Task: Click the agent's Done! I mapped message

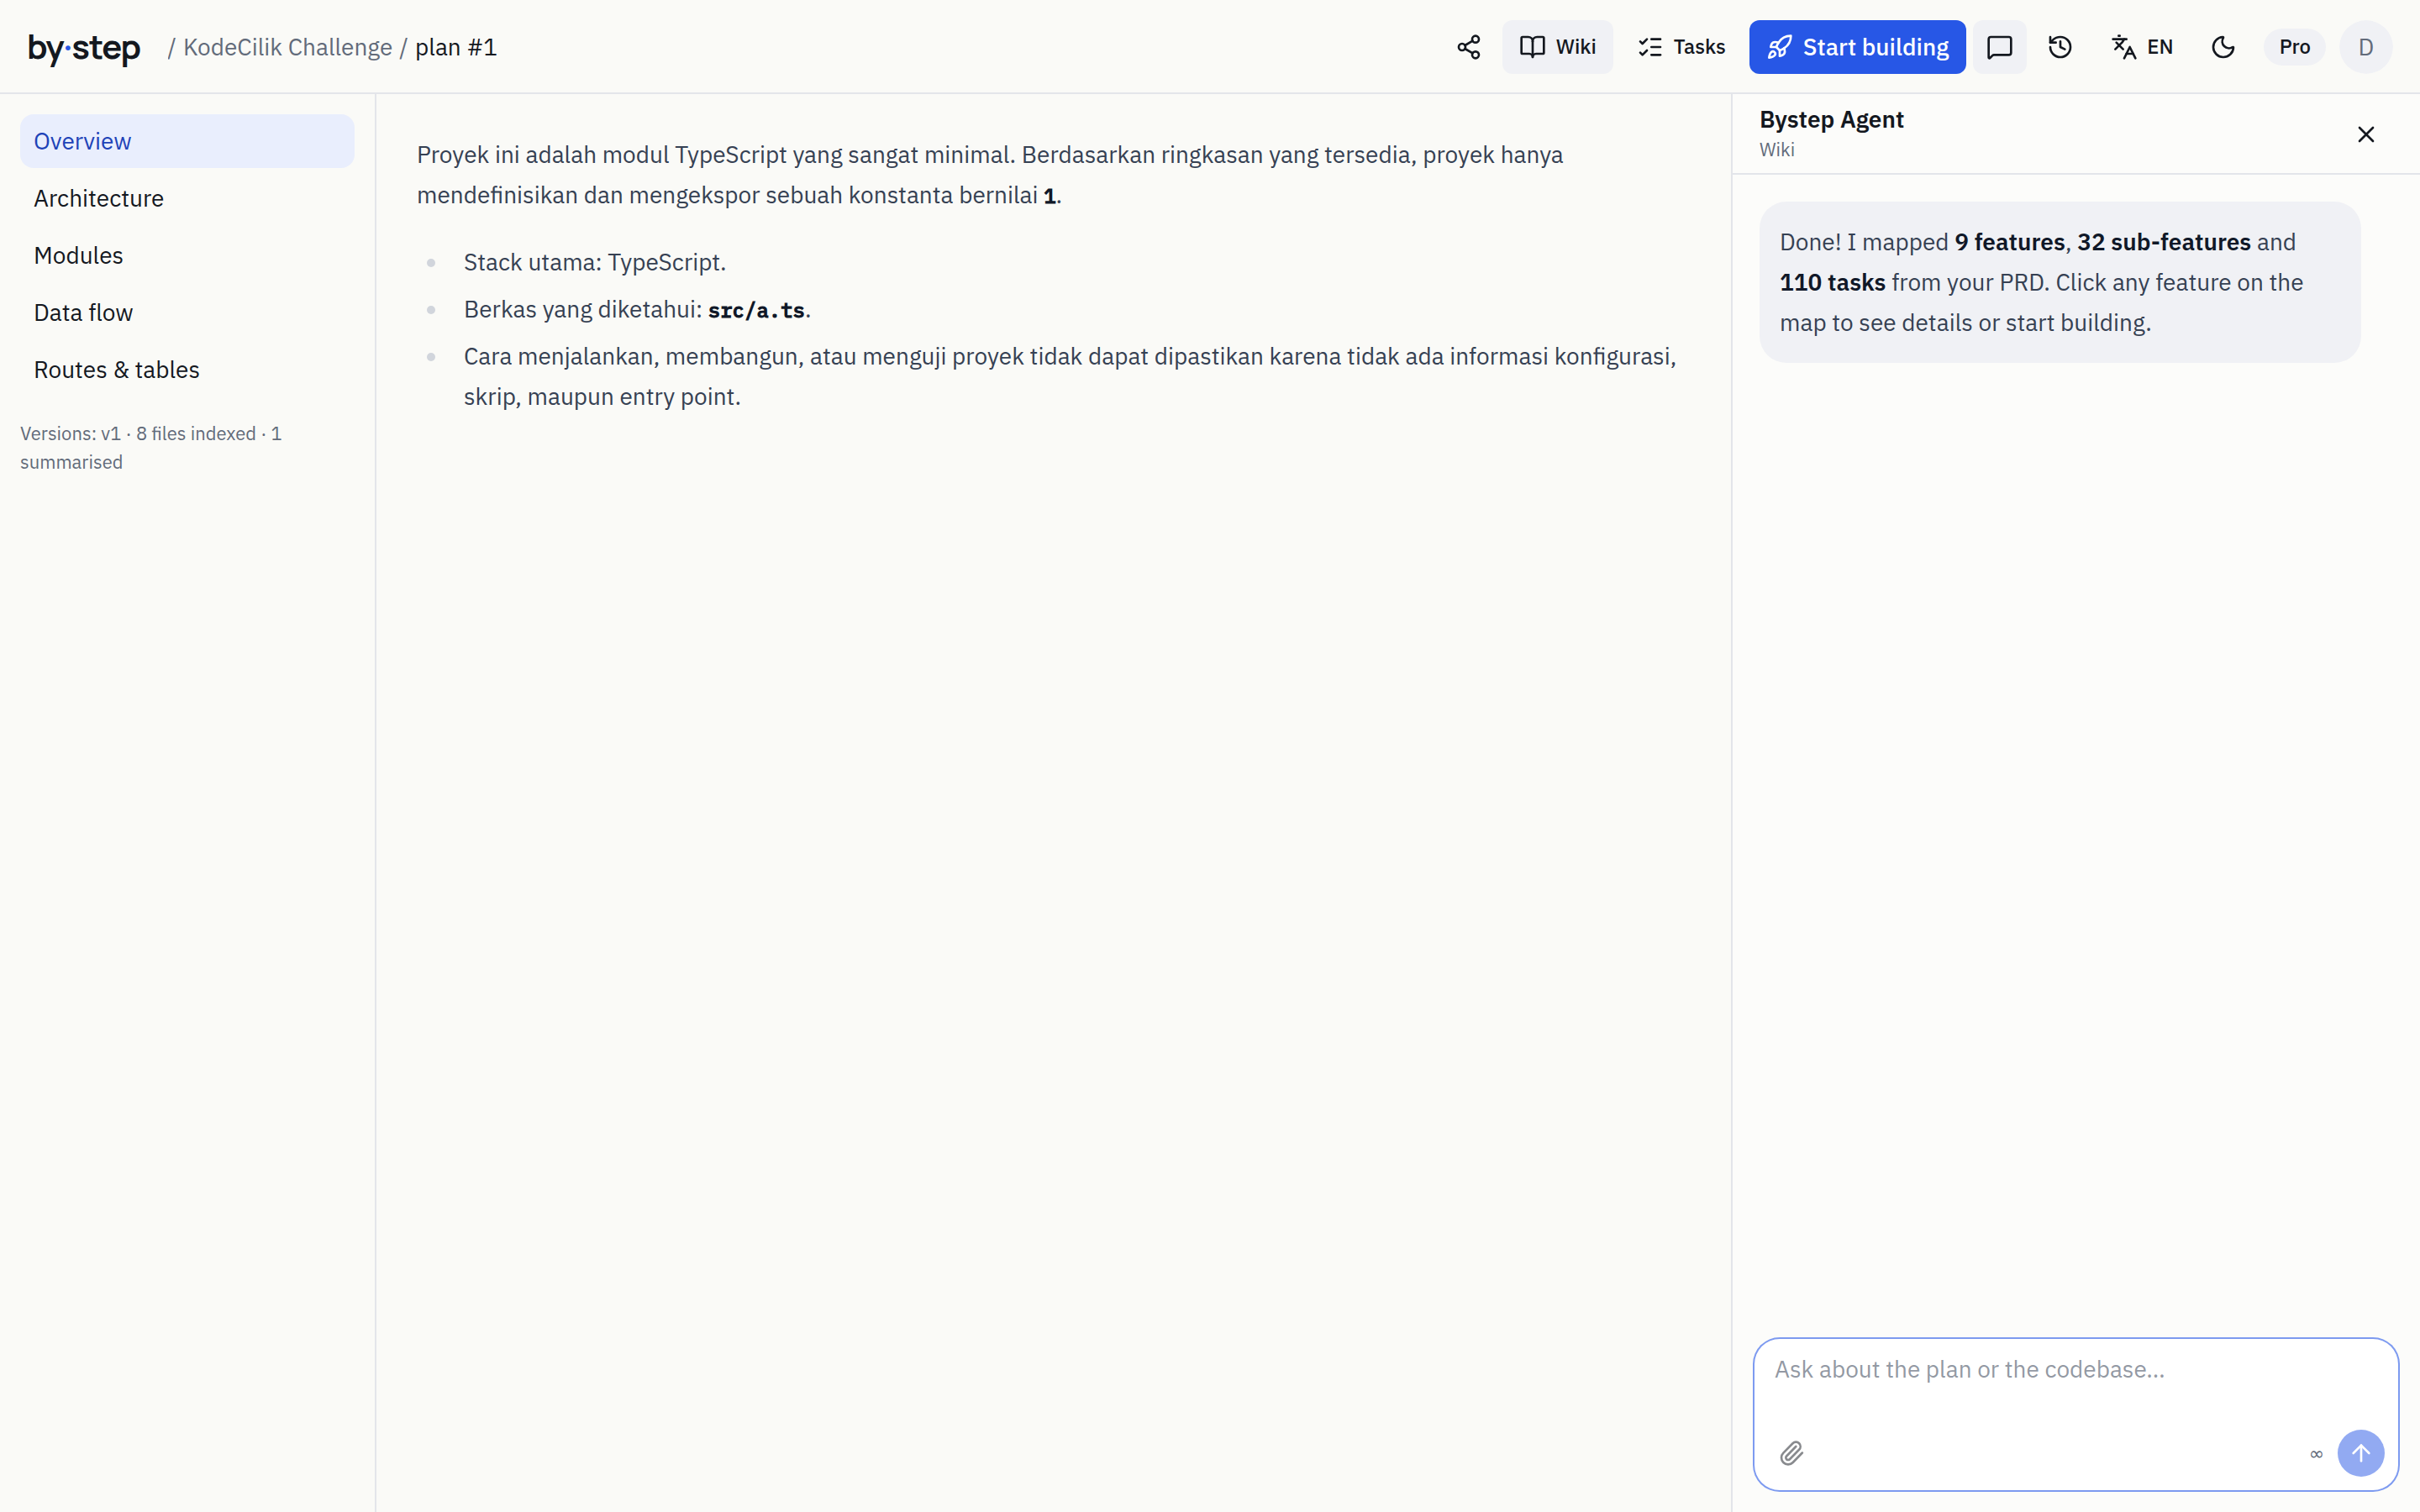Action: click(x=2060, y=282)
